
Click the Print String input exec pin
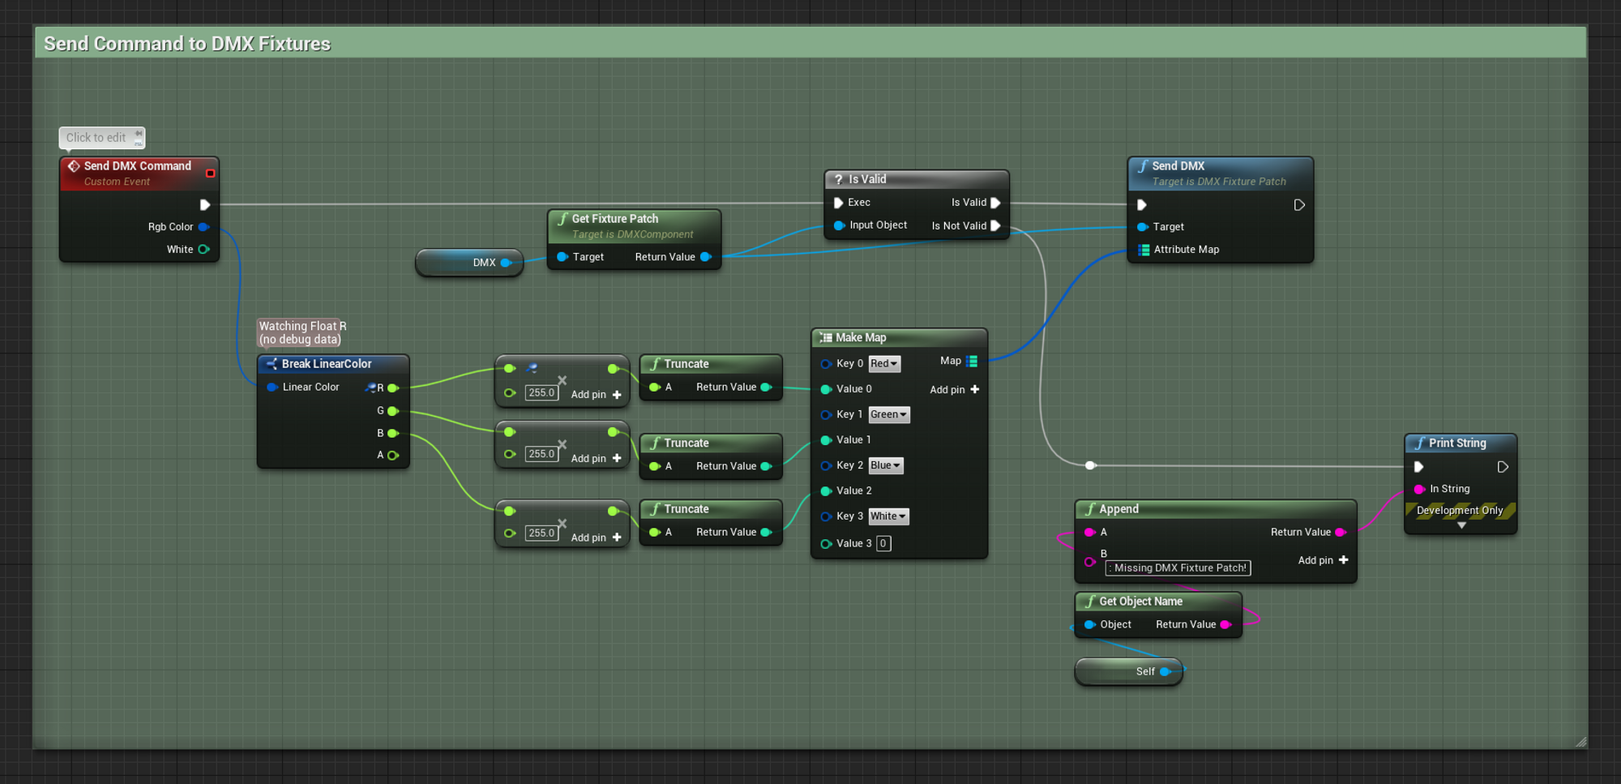coord(1418,467)
